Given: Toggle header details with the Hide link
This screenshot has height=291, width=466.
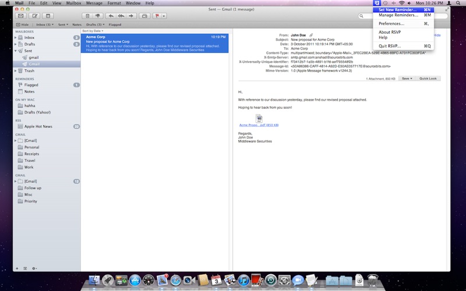Looking at the screenshot, I should (437, 35).
